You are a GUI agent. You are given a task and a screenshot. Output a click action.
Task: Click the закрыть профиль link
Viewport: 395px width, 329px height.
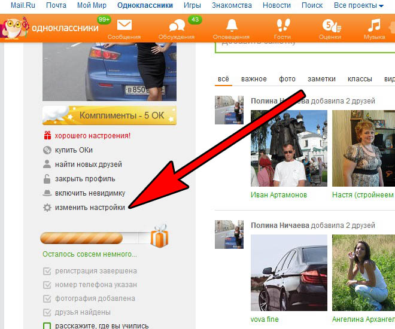pyautogui.click(x=85, y=179)
